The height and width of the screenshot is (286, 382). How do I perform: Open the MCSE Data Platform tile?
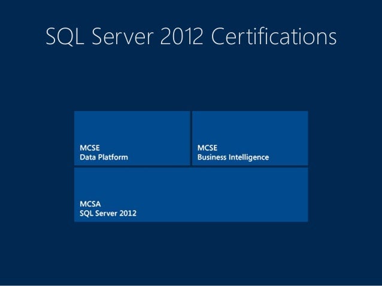pyautogui.click(x=132, y=139)
